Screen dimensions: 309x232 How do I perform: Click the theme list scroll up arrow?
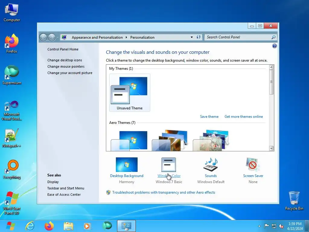(x=271, y=67)
